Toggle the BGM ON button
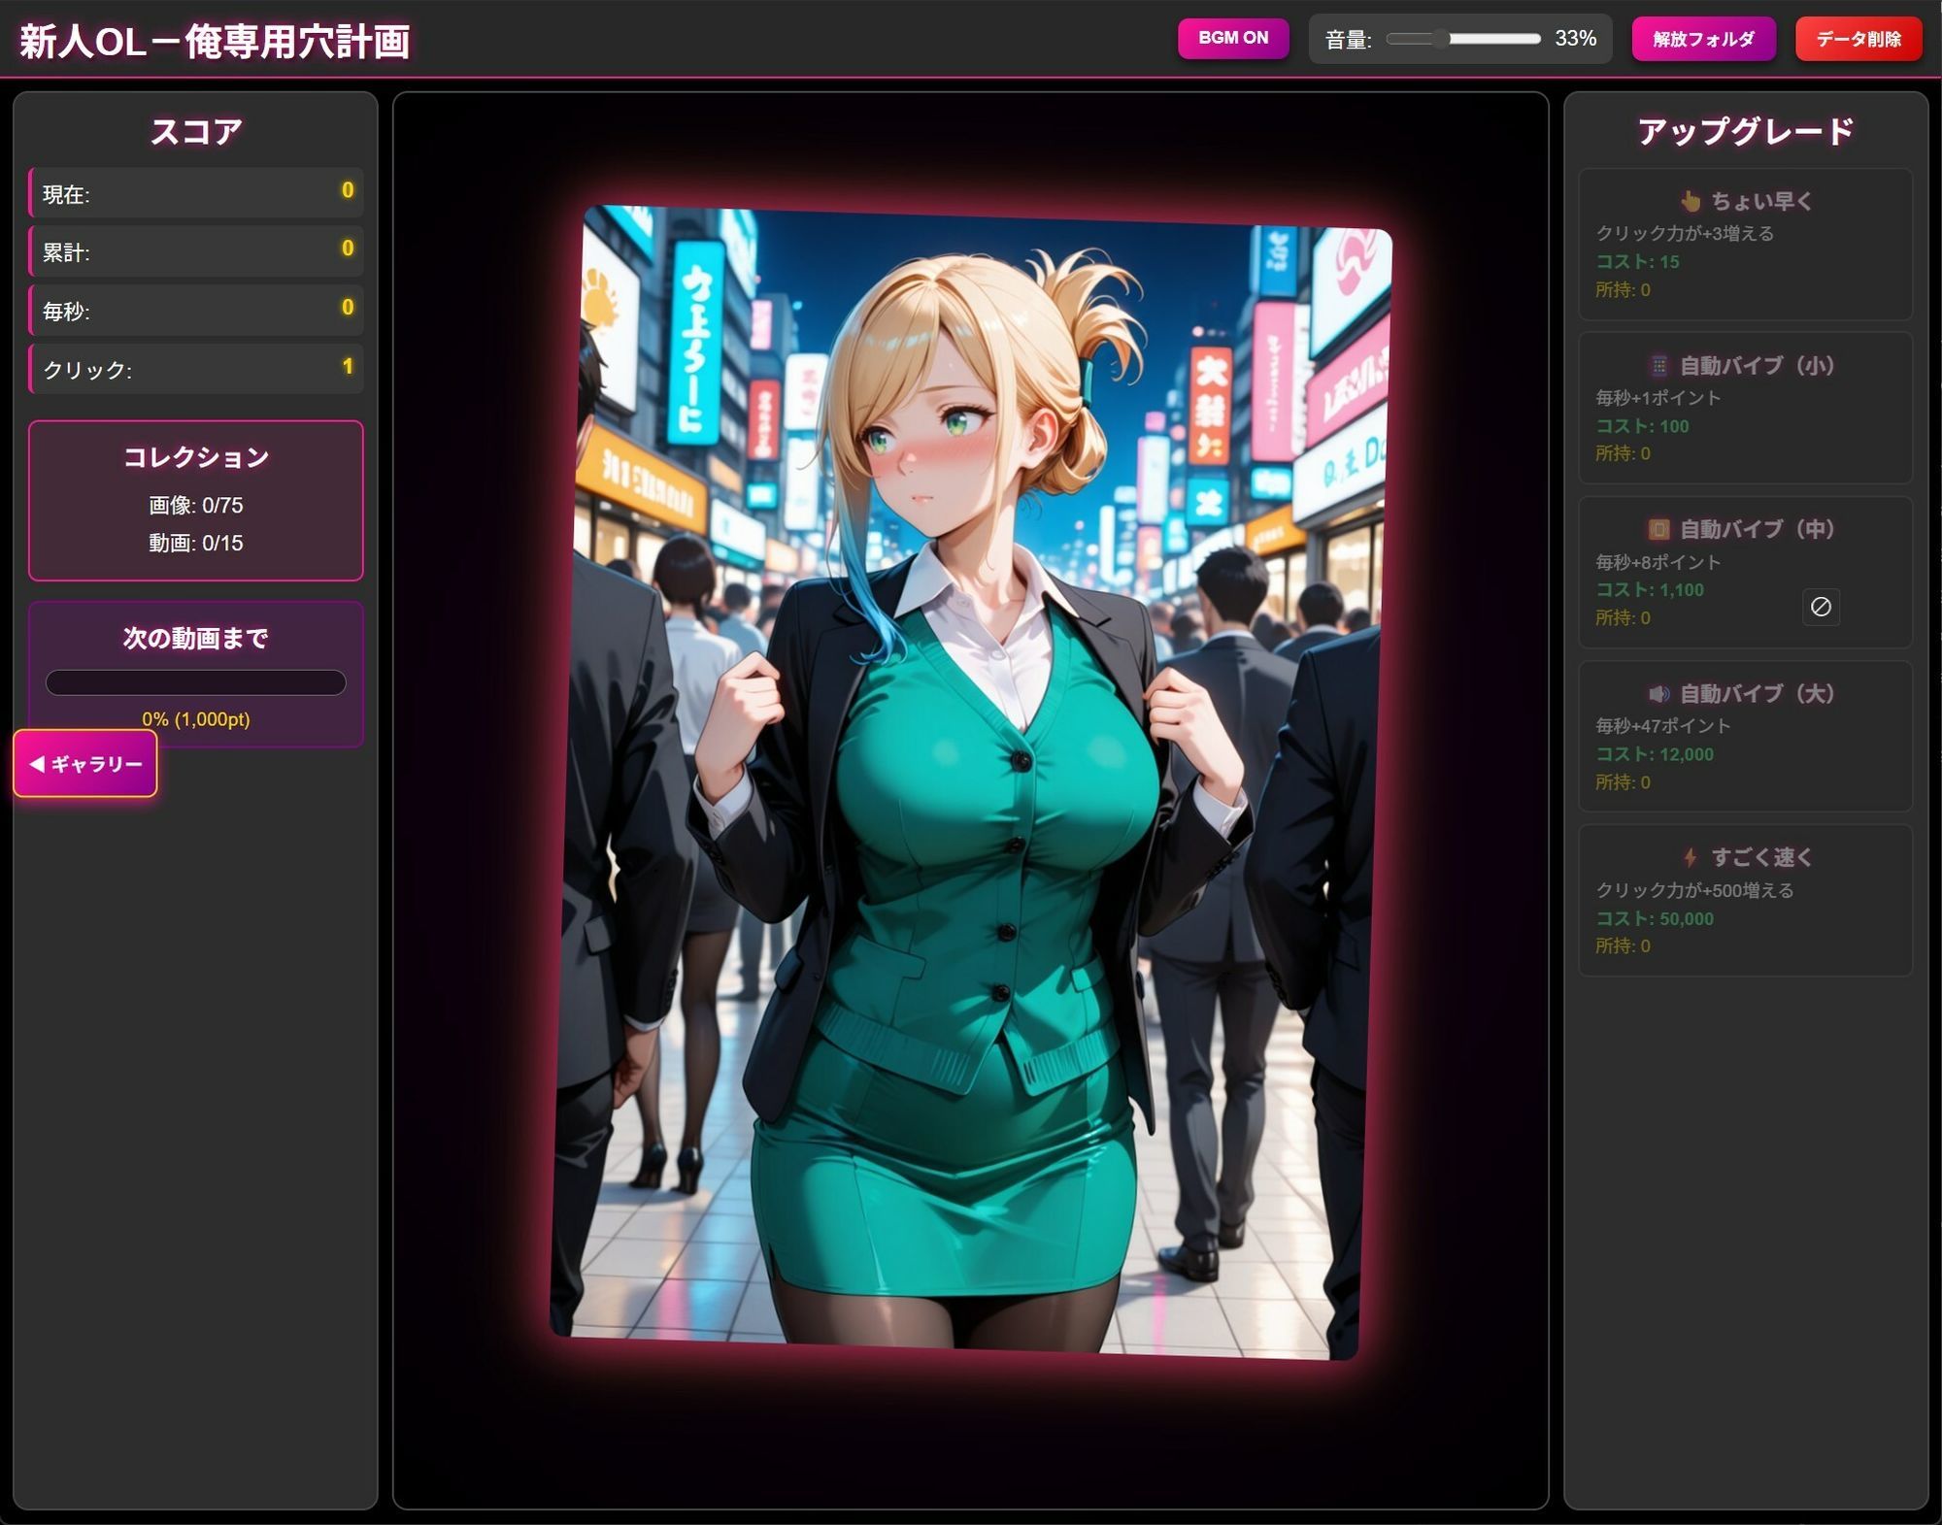This screenshot has height=1525, width=1942. [x=1232, y=38]
